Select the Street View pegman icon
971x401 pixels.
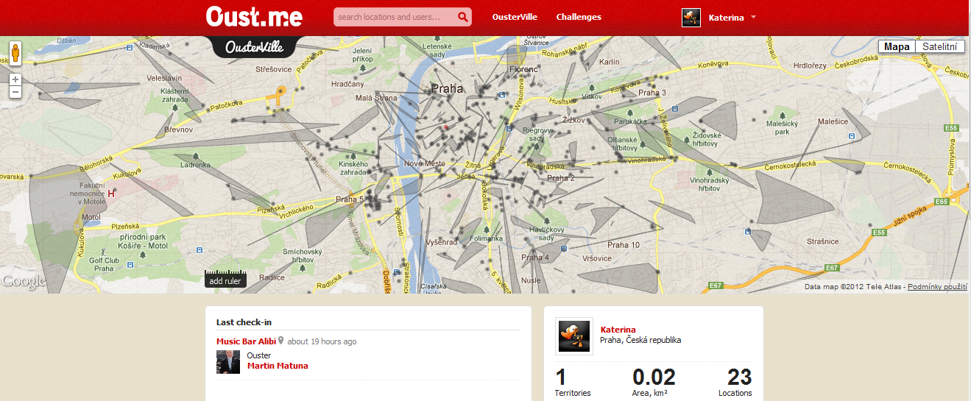[x=15, y=54]
